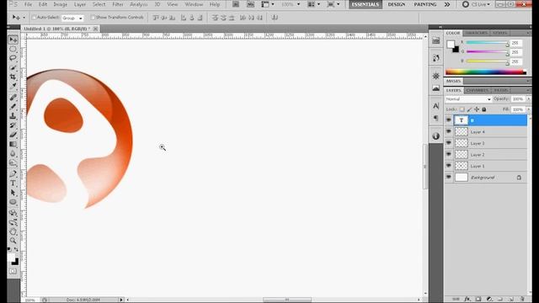Select the 3D Object Rotate tool

[x=13, y=213]
